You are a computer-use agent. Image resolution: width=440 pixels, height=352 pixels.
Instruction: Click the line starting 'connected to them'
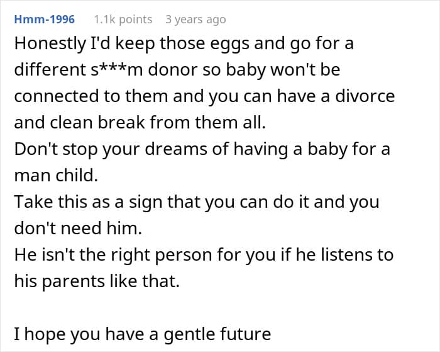(x=204, y=97)
